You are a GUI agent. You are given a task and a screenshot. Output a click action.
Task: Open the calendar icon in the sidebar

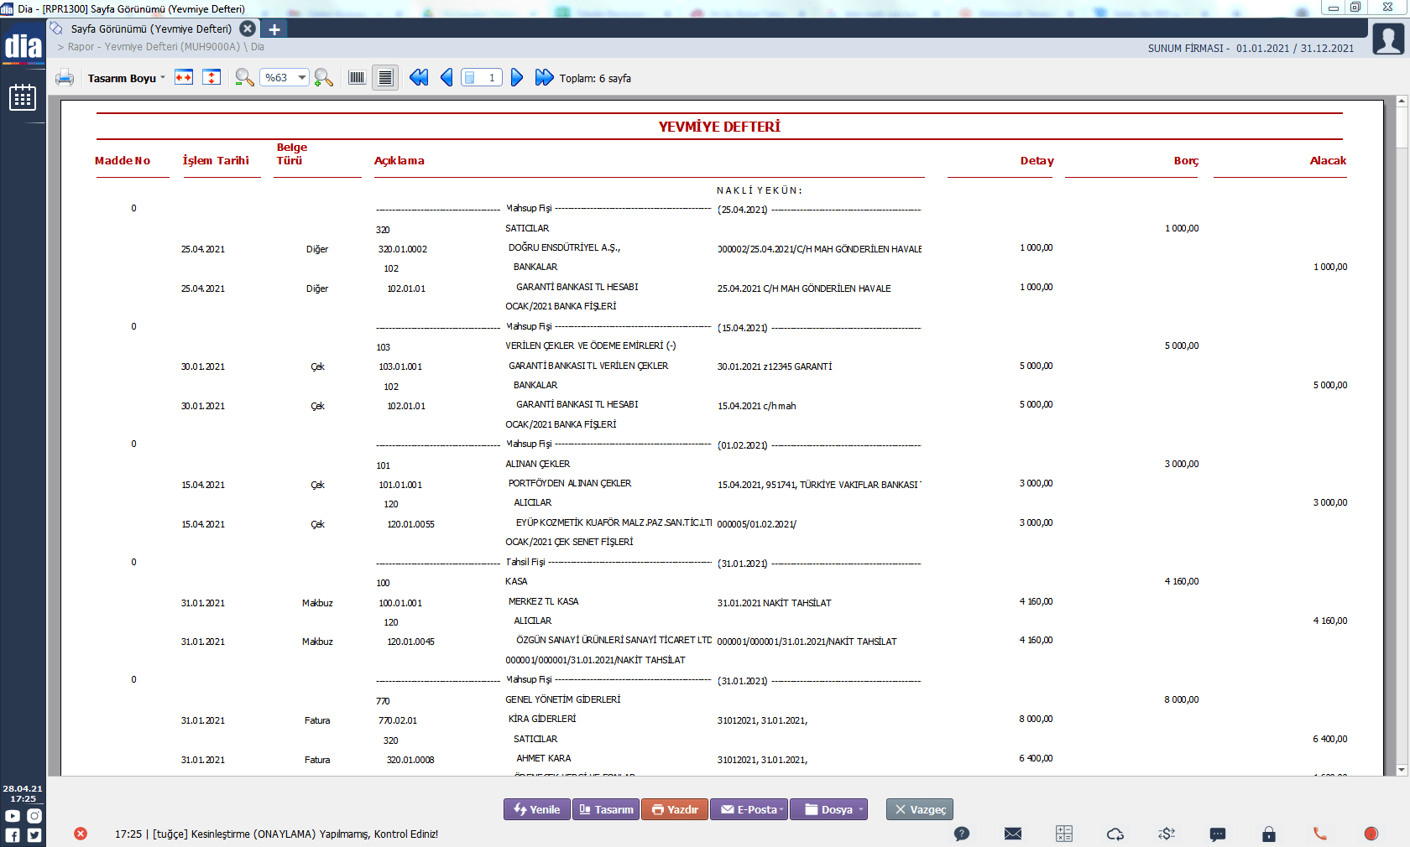coord(23,98)
